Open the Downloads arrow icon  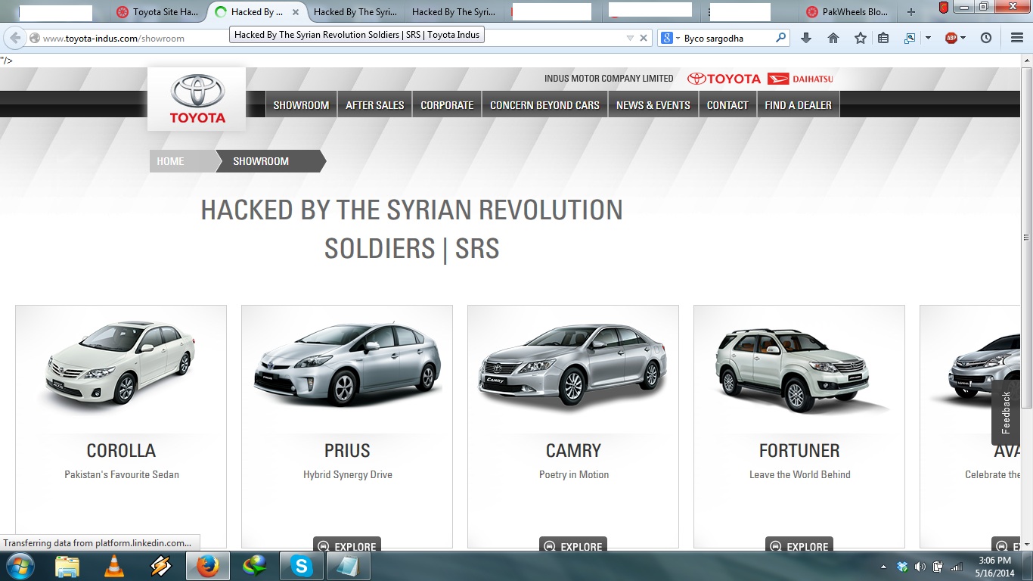pos(806,38)
